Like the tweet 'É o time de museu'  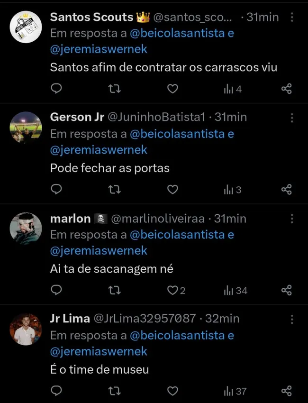tap(172, 391)
